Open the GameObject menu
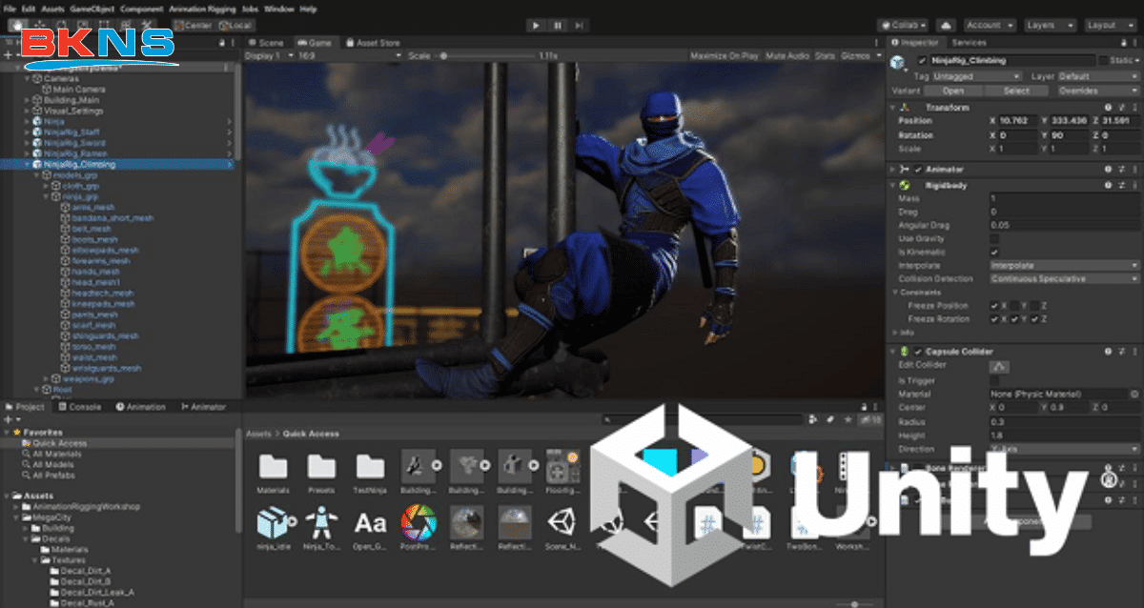Image resolution: width=1144 pixels, height=608 pixels. point(92,9)
